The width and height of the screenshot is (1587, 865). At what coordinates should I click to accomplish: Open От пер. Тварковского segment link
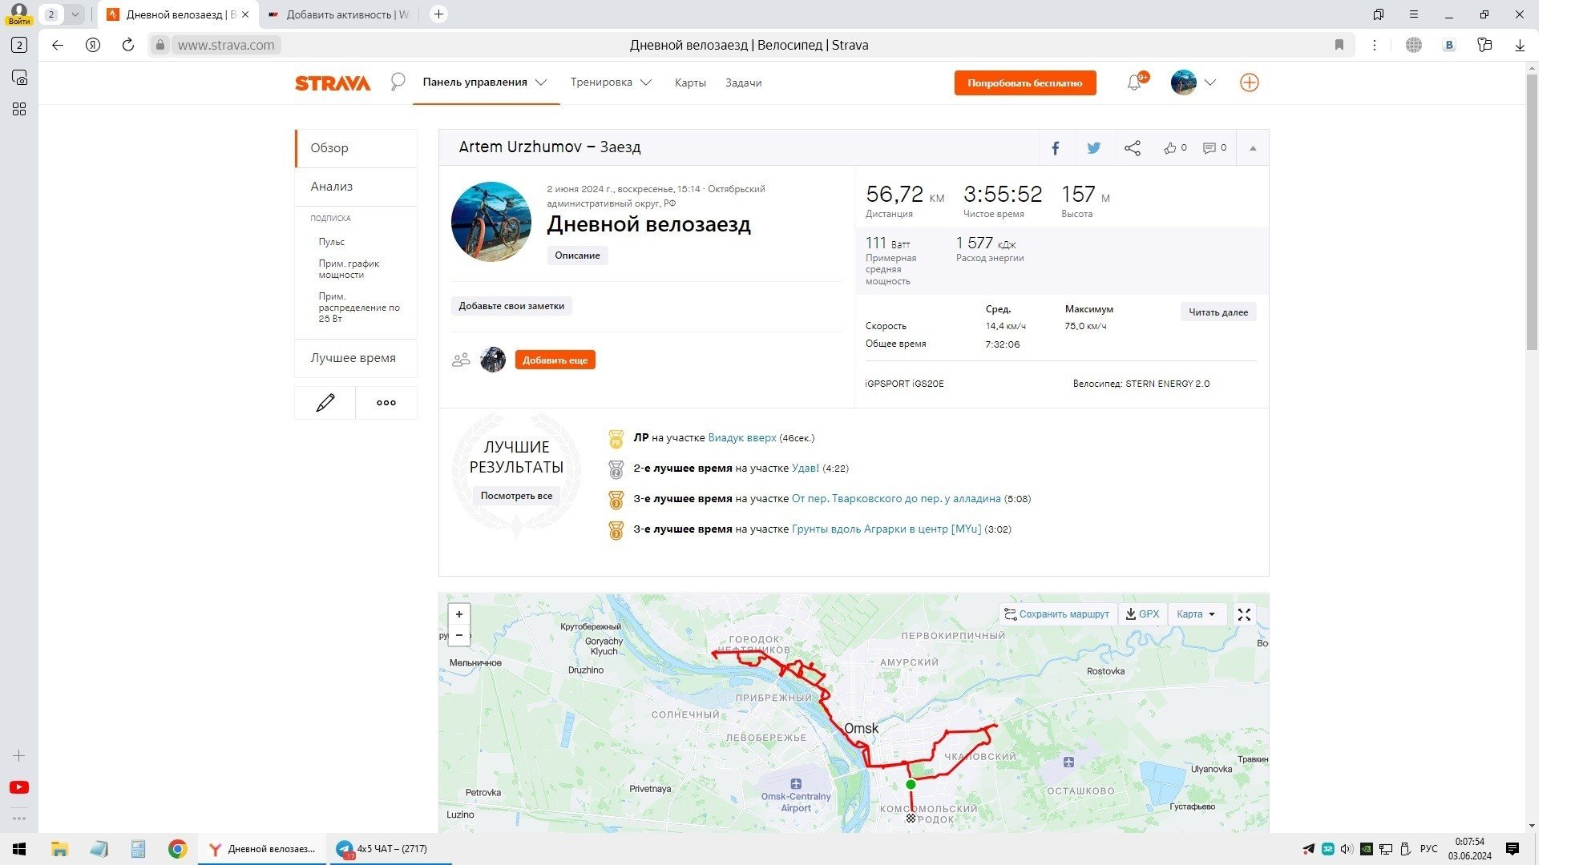pyautogui.click(x=896, y=499)
